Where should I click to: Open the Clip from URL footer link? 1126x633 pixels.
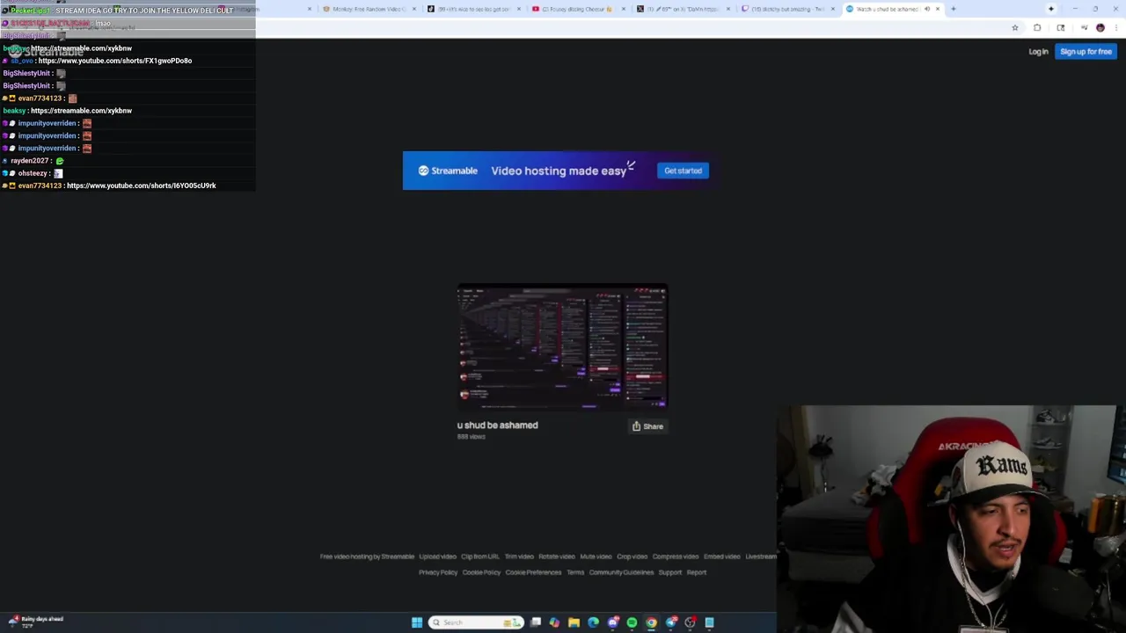click(x=479, y=557)
